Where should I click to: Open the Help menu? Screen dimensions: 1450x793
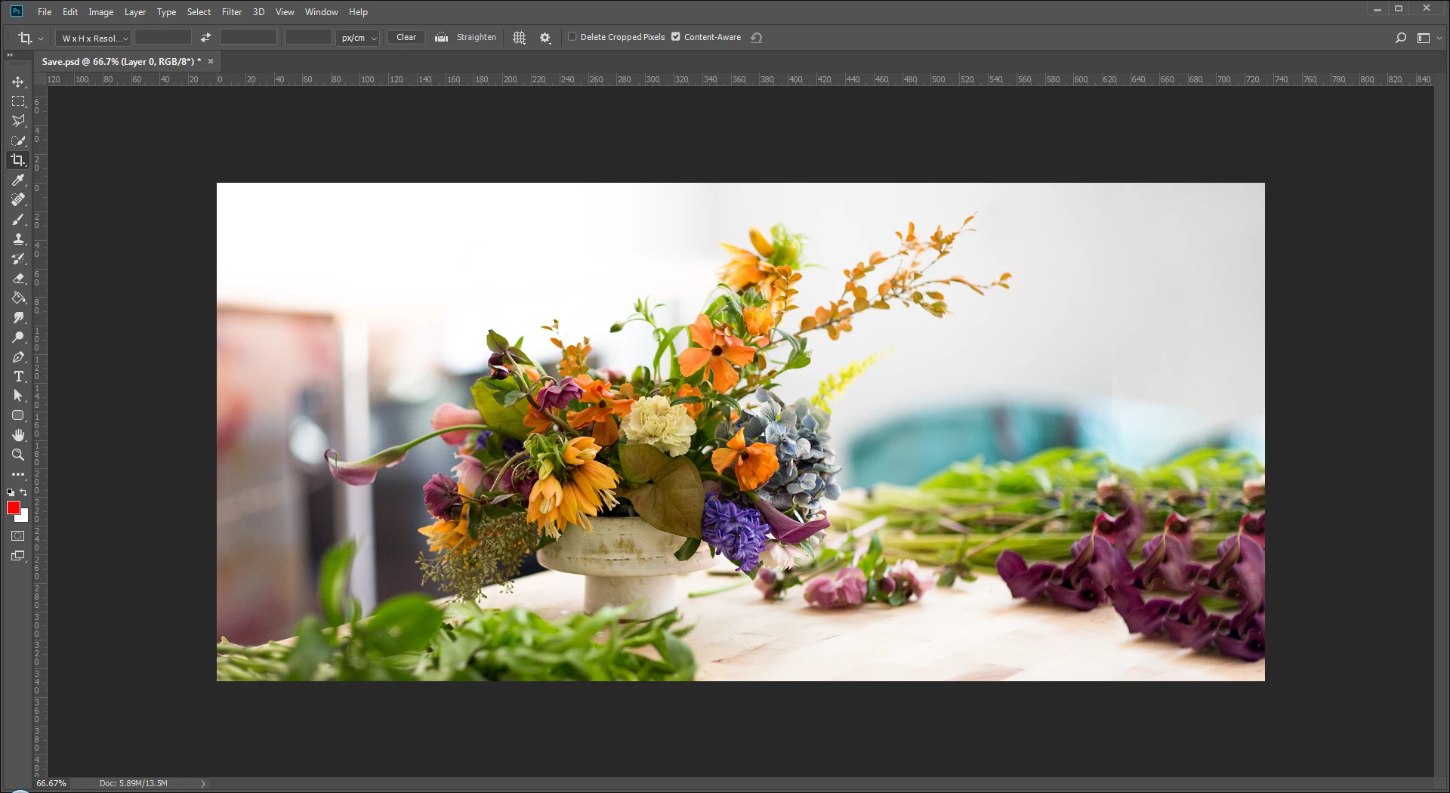(359, 12)
